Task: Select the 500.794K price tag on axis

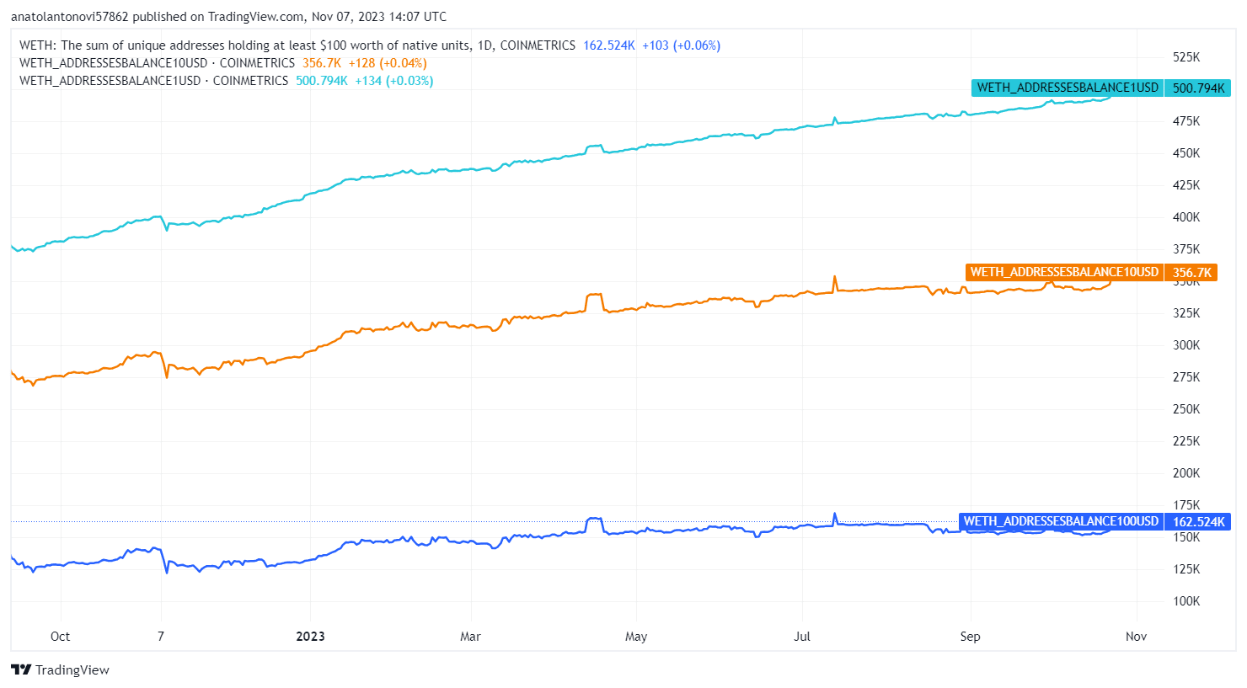Action: coord(1198,88)
